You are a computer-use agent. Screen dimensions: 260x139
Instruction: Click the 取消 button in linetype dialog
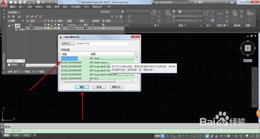pyautogui.click(x=99, y=87)
